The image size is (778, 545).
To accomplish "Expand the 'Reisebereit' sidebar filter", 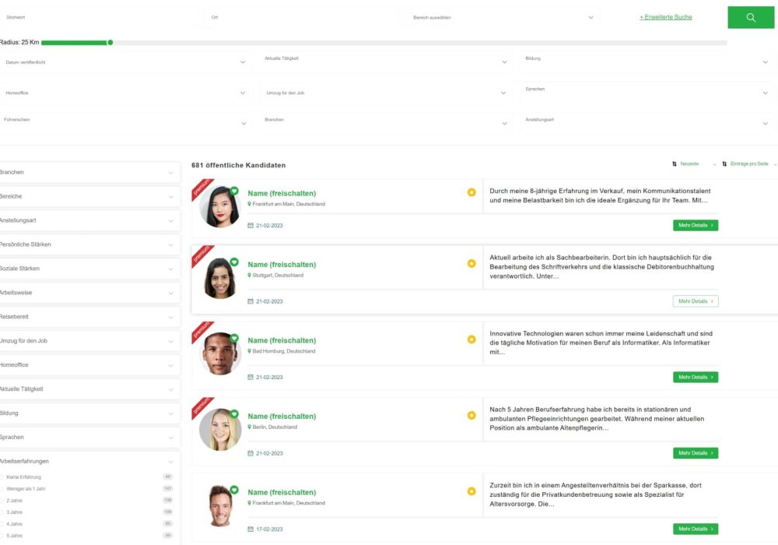I will [89, 317].
